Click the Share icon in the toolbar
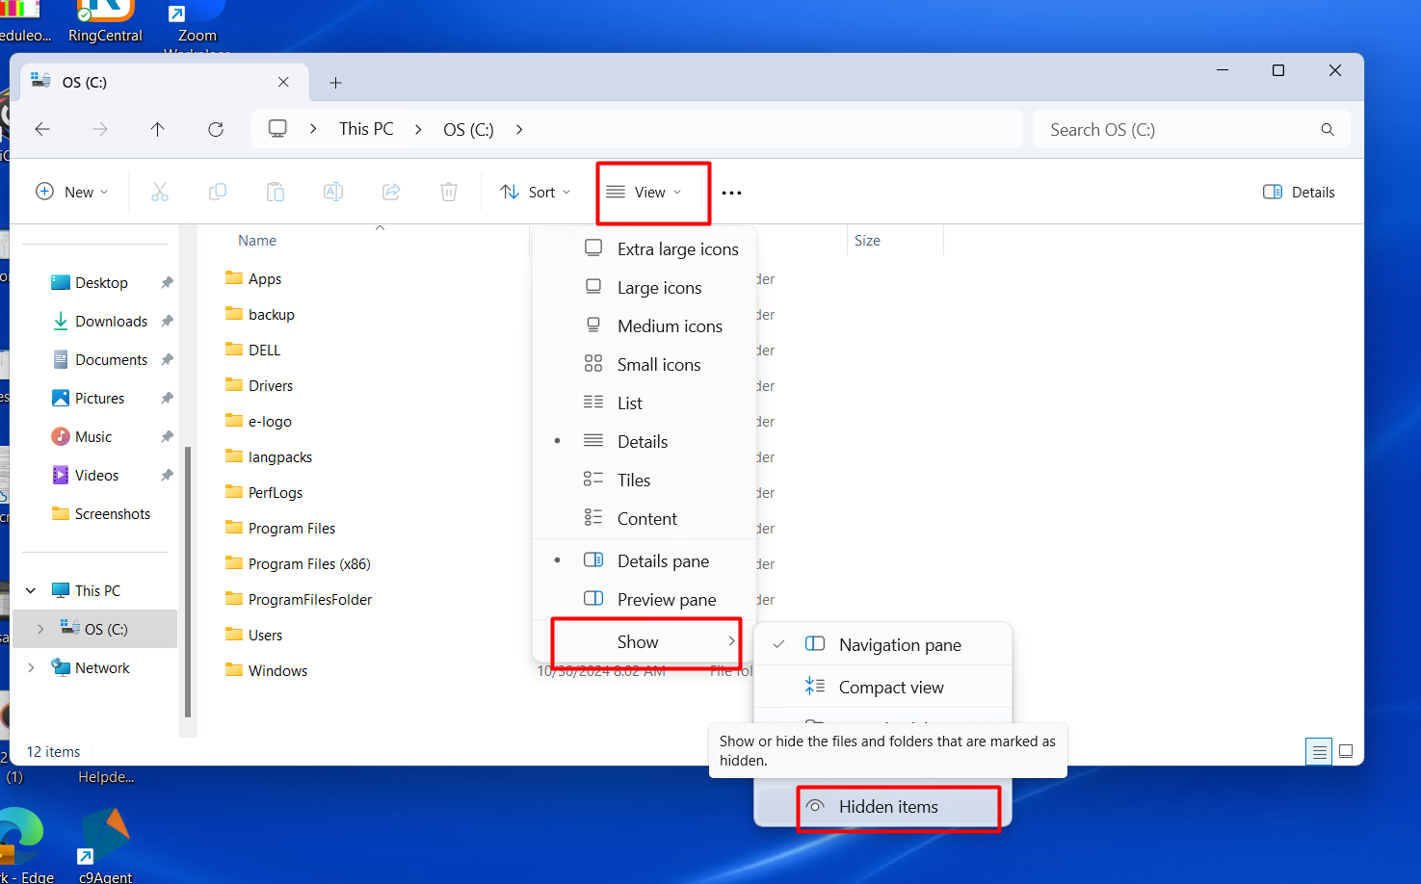This screenshot has height=884, width=1421. tap(391, 192)
